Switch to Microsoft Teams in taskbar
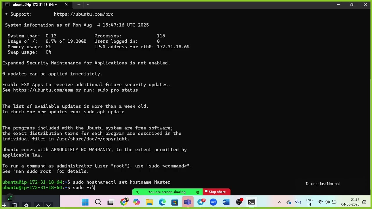Viewport: 372px width, 209px height. (x=187, y=202)
